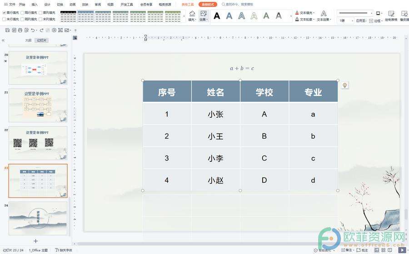Viewport: 409px width, 254px height.
Task: Open the line style dropdown
Action: (x=371, y=13)
